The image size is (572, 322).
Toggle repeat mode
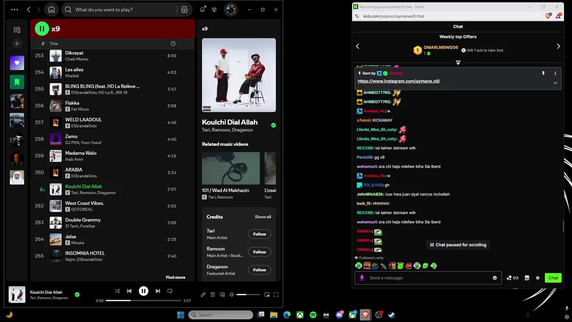point(170,291)
